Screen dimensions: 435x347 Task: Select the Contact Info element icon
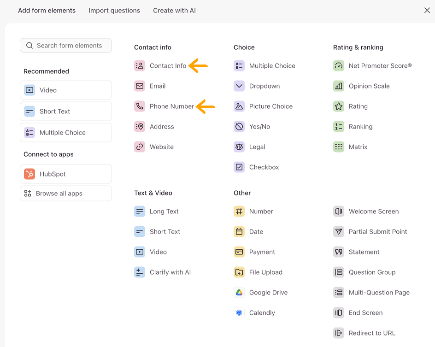pyautogui.click(x=140, y=66)
